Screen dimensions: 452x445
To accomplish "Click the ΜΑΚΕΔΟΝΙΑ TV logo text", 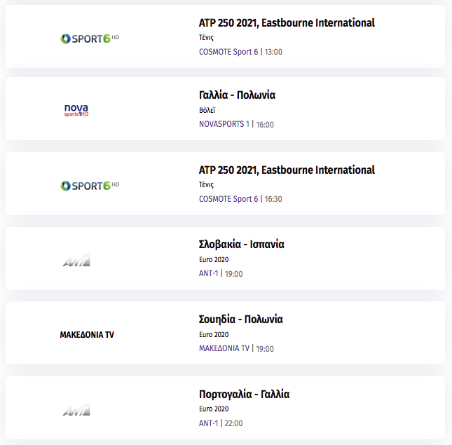I will (x=87, y=334).
